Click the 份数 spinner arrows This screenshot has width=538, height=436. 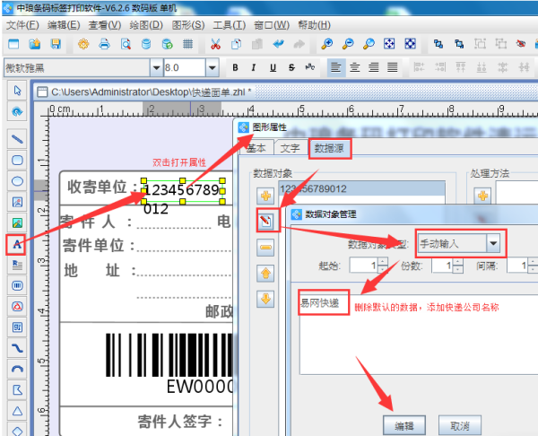(457, 266)
